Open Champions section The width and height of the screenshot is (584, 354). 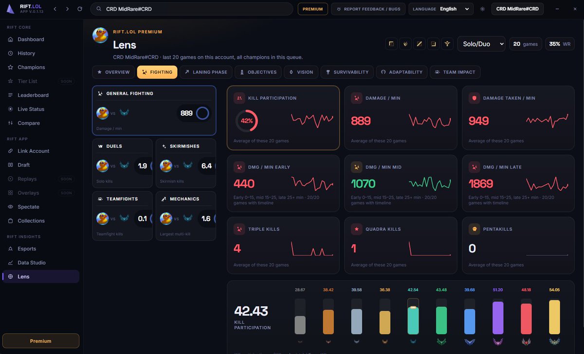(40, 67)
